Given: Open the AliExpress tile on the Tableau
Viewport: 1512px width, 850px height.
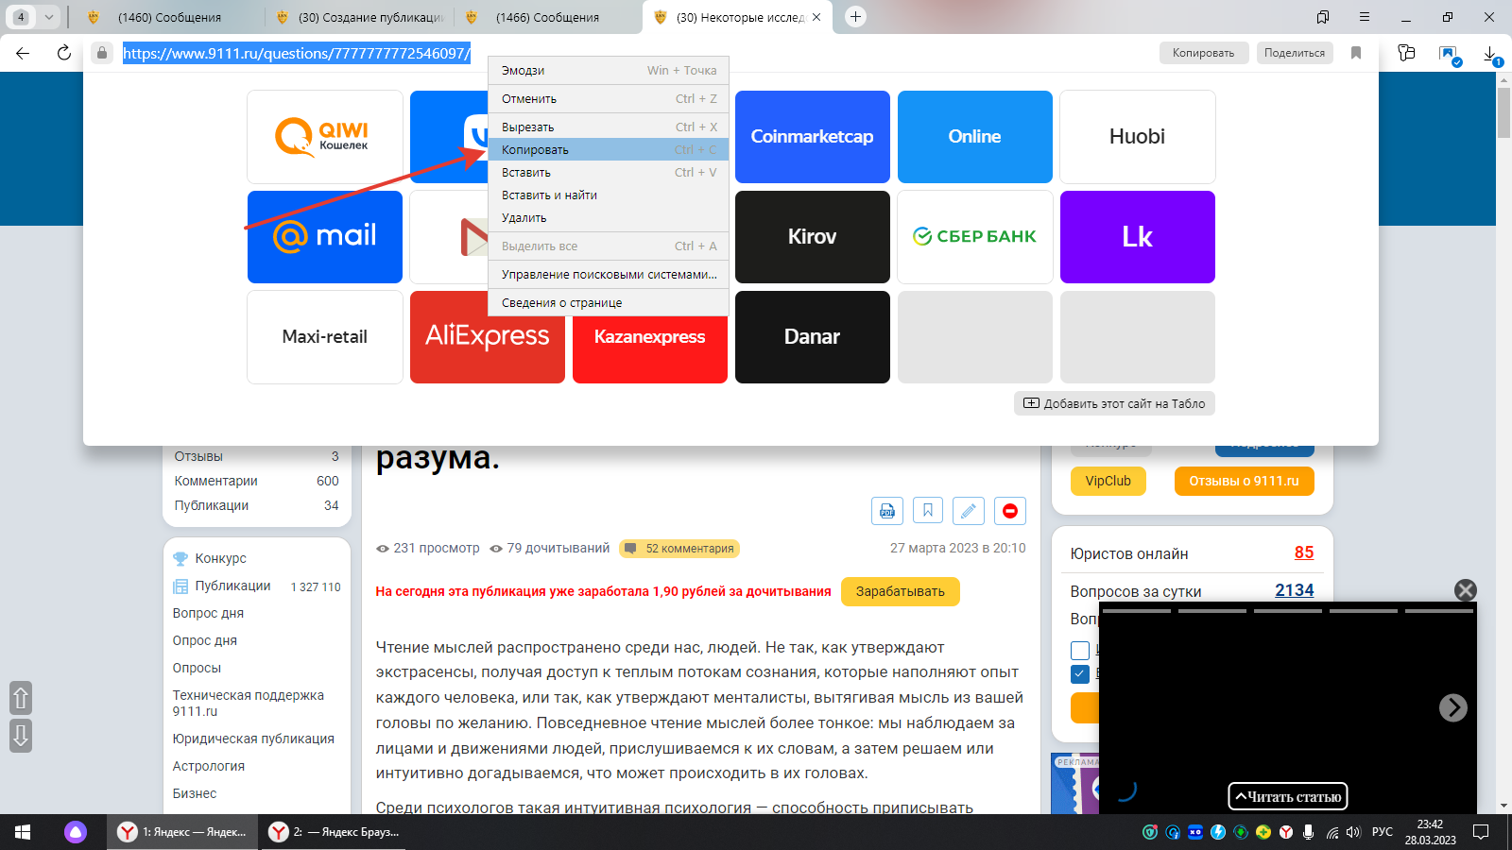Looking at the screenshot, I should coord(487,337).
